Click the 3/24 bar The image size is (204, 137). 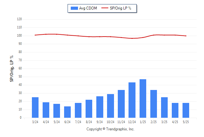[35, 107]
